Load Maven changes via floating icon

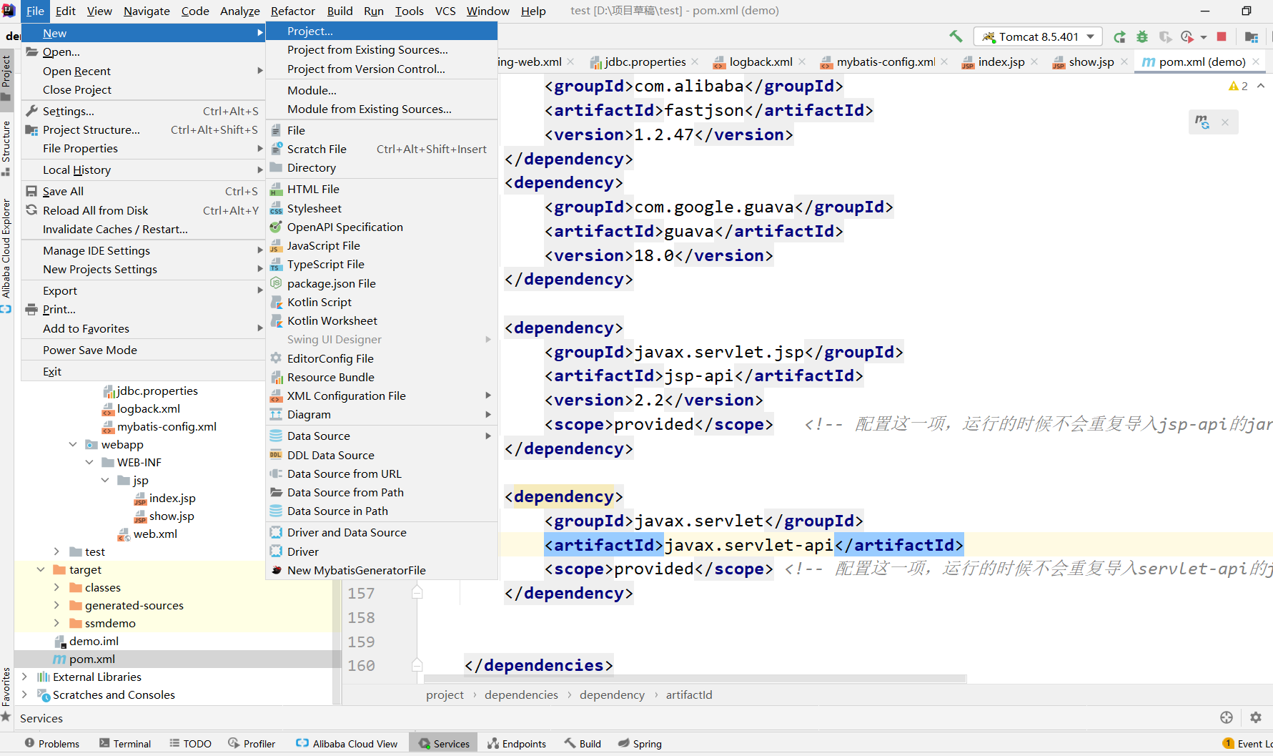point(1202,122)
